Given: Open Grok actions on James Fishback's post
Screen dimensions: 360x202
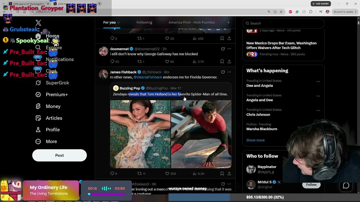Looking at the screenshot, I should tap(223, 72).
